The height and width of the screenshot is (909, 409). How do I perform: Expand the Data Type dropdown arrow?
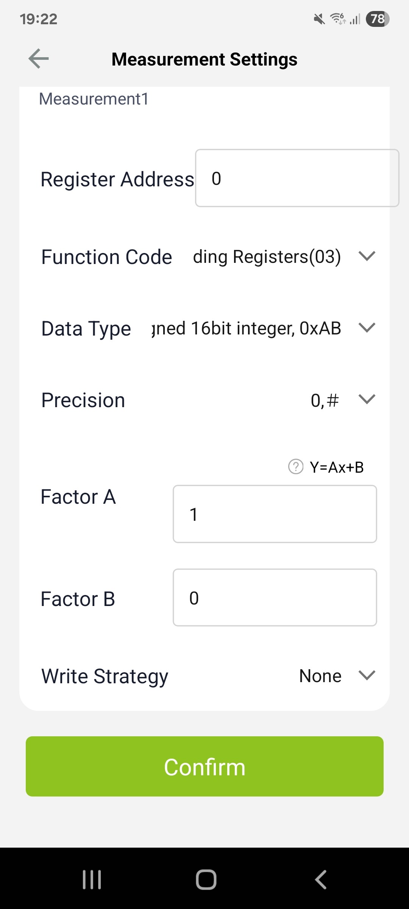click(x=367, y=327)
